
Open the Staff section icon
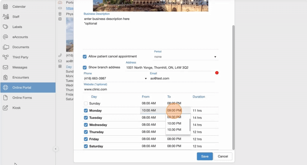tap(6, 17)
